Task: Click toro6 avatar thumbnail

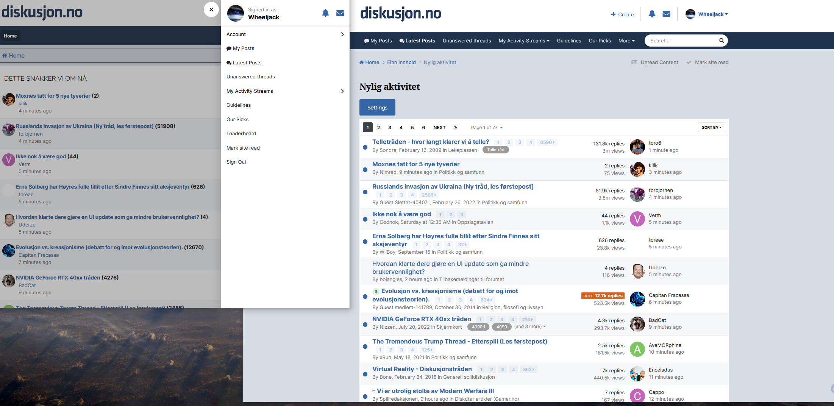Action: tap(637, 147)
